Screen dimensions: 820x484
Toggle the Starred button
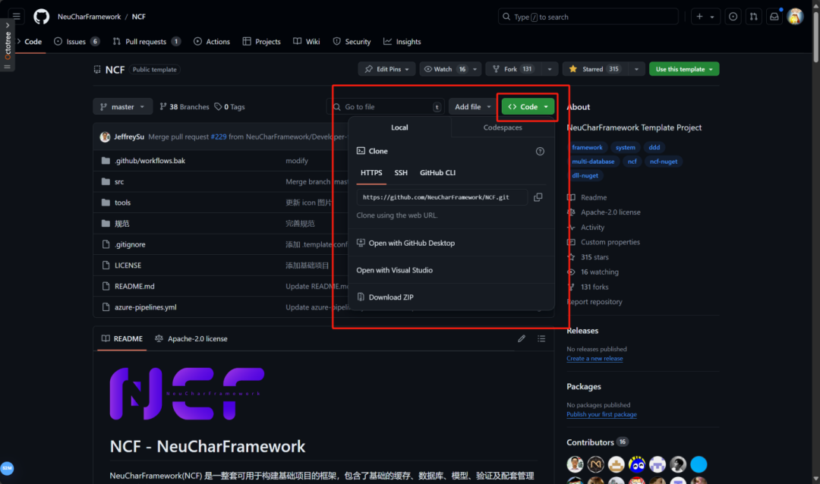point(594,69)
